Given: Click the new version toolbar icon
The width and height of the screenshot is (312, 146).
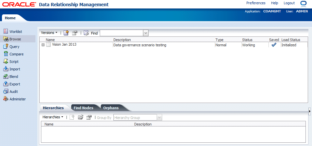Looking at the screenshot, I should tap(66, 33).
